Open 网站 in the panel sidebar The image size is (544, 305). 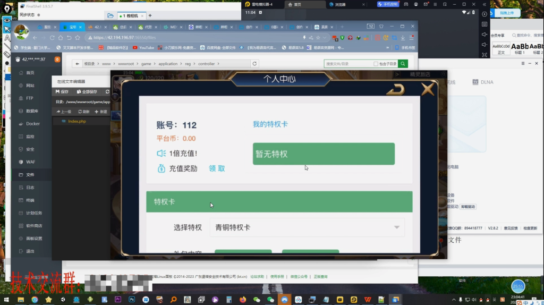tap(30, 86)
